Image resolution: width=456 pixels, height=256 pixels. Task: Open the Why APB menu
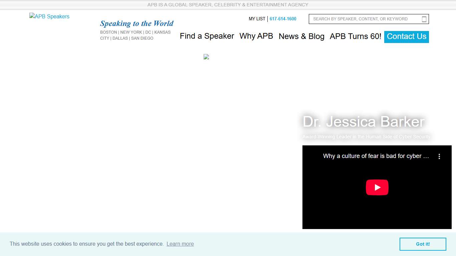pyautogui.click(x=256, y=36)
